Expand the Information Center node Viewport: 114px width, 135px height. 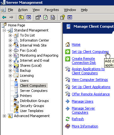[x=10, y=40]
